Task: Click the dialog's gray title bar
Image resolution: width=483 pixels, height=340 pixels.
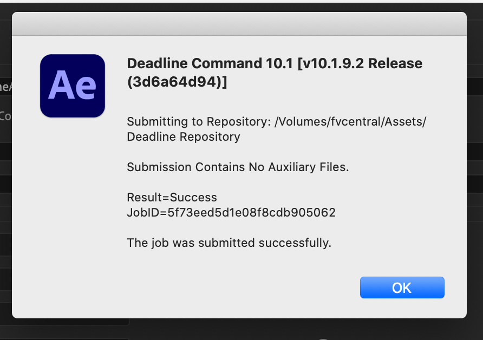Action: [x=239, y=24]
